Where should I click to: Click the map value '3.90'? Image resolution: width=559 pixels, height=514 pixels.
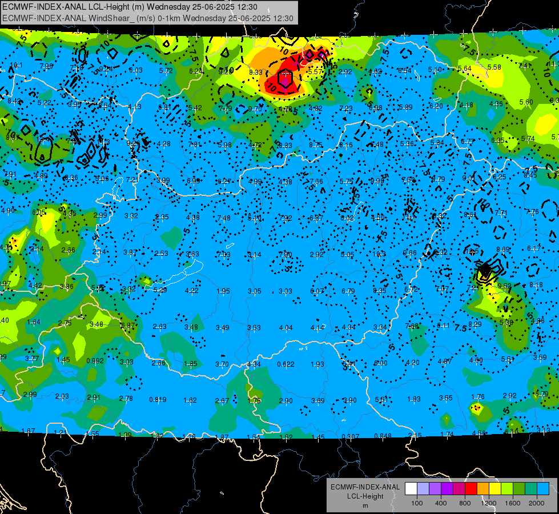point(349,400)
